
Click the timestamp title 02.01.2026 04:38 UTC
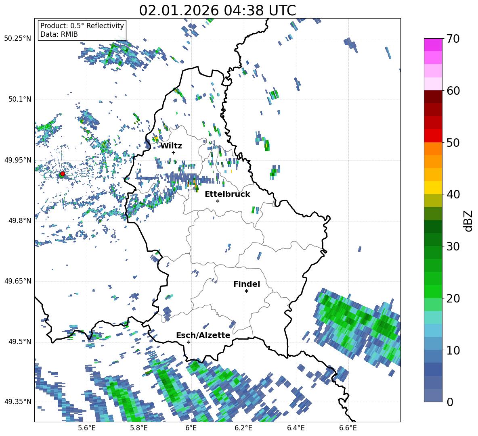(x=217, y=10)
